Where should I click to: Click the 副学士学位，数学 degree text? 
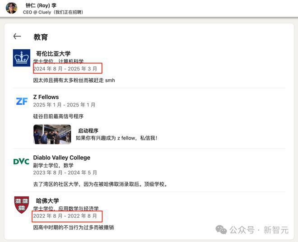tap(53, 165)
